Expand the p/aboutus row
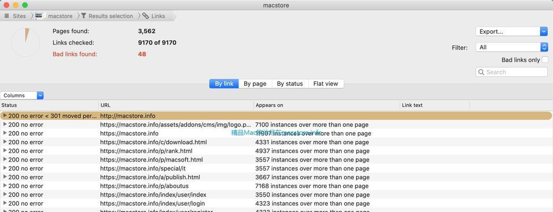The image size is (553, 212). 5,186
